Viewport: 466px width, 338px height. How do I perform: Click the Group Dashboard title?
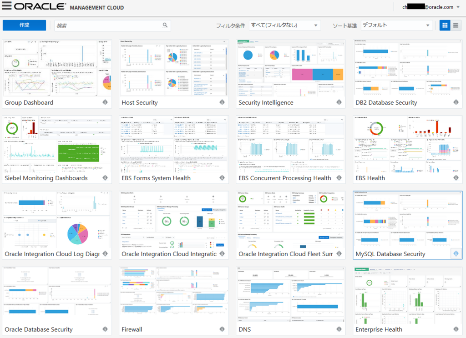(29, 102)
